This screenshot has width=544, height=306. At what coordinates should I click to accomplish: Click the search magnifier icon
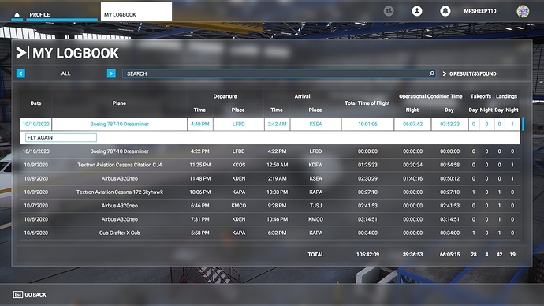point(431,73)
